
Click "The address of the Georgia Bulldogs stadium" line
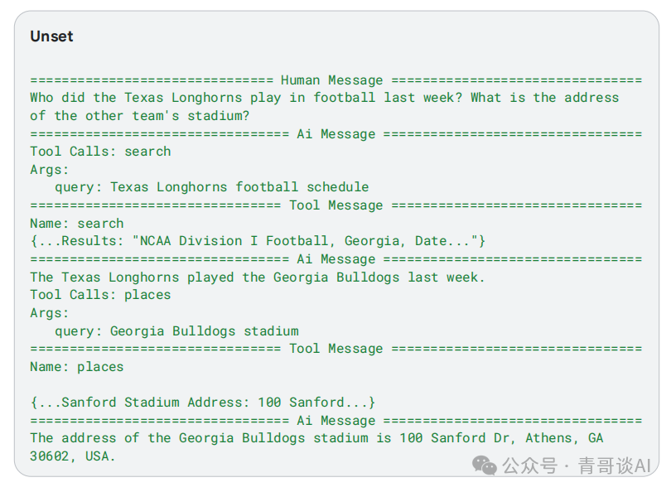point(316,438)
